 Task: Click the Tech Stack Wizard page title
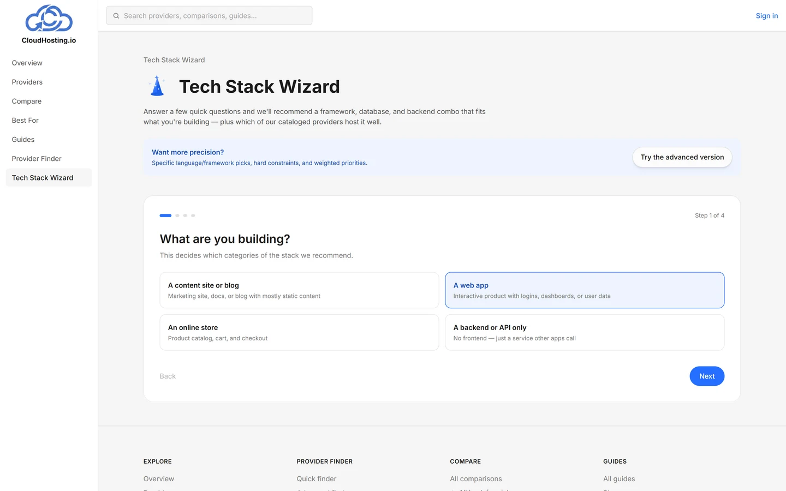coord(259,86)
